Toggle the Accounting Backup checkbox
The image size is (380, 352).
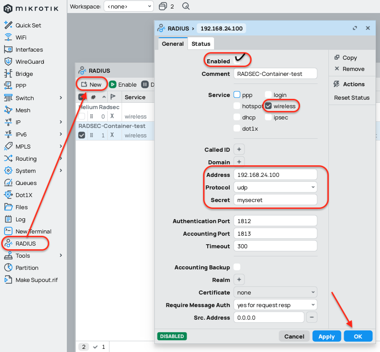(x=237, y=267)
